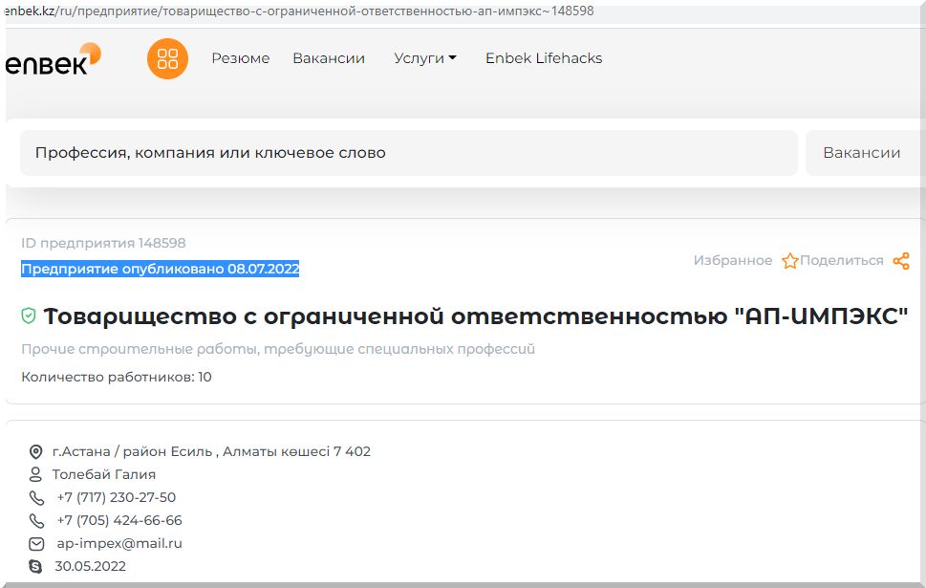Click the Skype icon
The width and height of the screenshot is (926, 588).
(35, 566)
